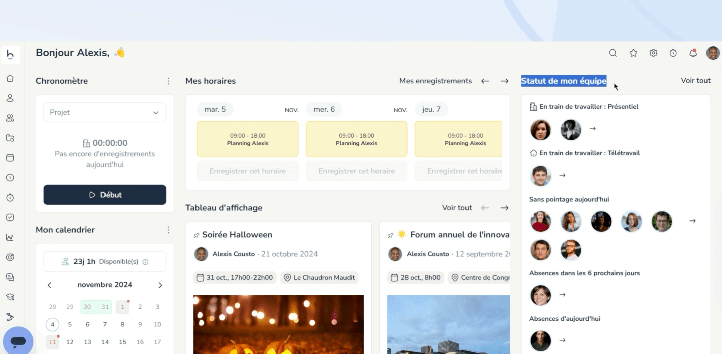Click Voir tout in Tableau d'affichage

point(457,208)
